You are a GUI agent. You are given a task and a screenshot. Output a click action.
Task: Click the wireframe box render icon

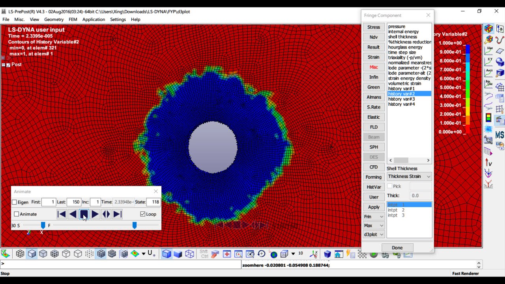point(190,254)
